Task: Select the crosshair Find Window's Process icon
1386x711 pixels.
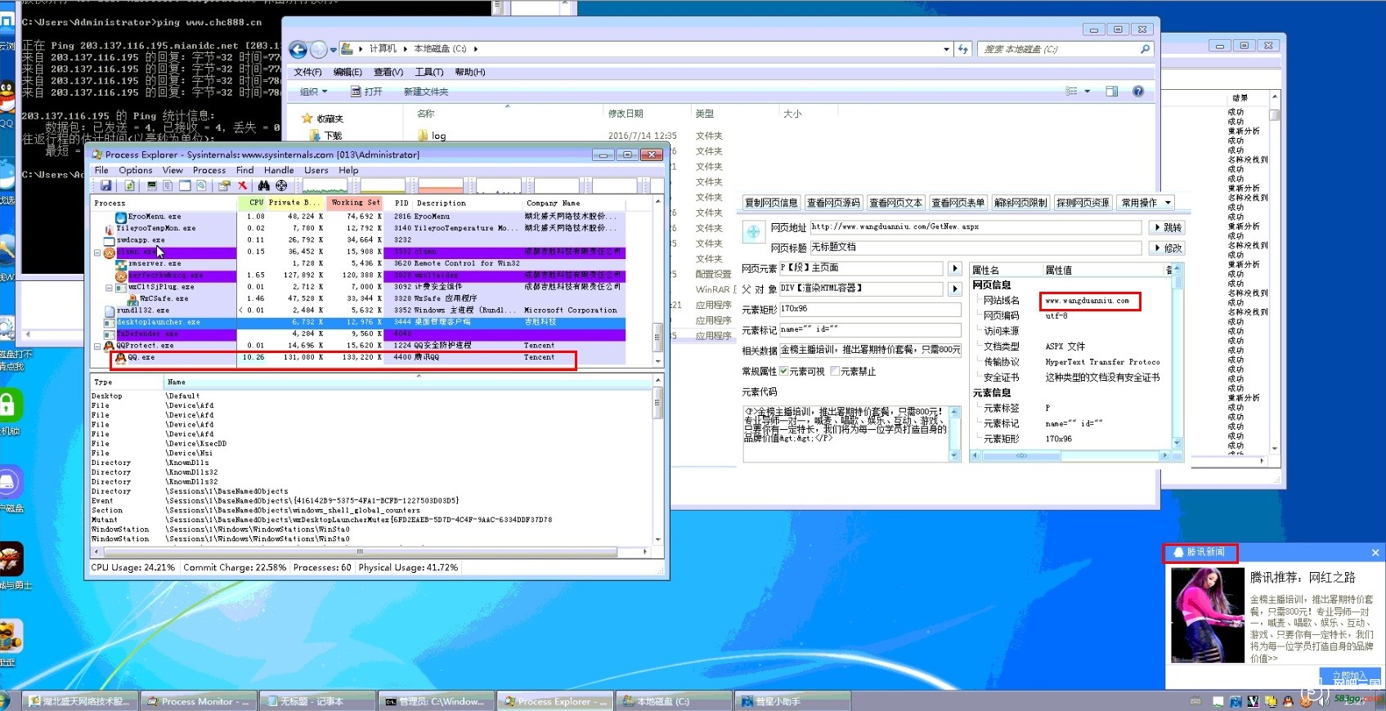Action: (x=281, y=186)
